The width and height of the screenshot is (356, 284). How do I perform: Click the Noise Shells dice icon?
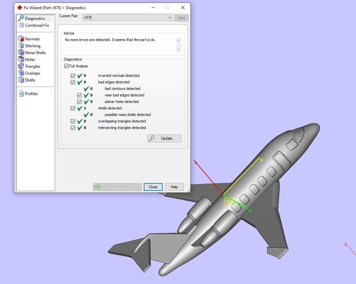(21, 52)
